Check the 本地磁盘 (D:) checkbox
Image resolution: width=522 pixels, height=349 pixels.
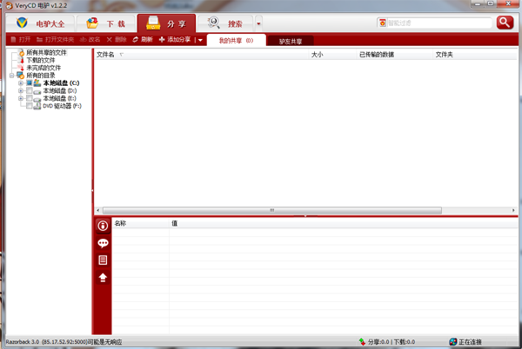click(28, 90)
